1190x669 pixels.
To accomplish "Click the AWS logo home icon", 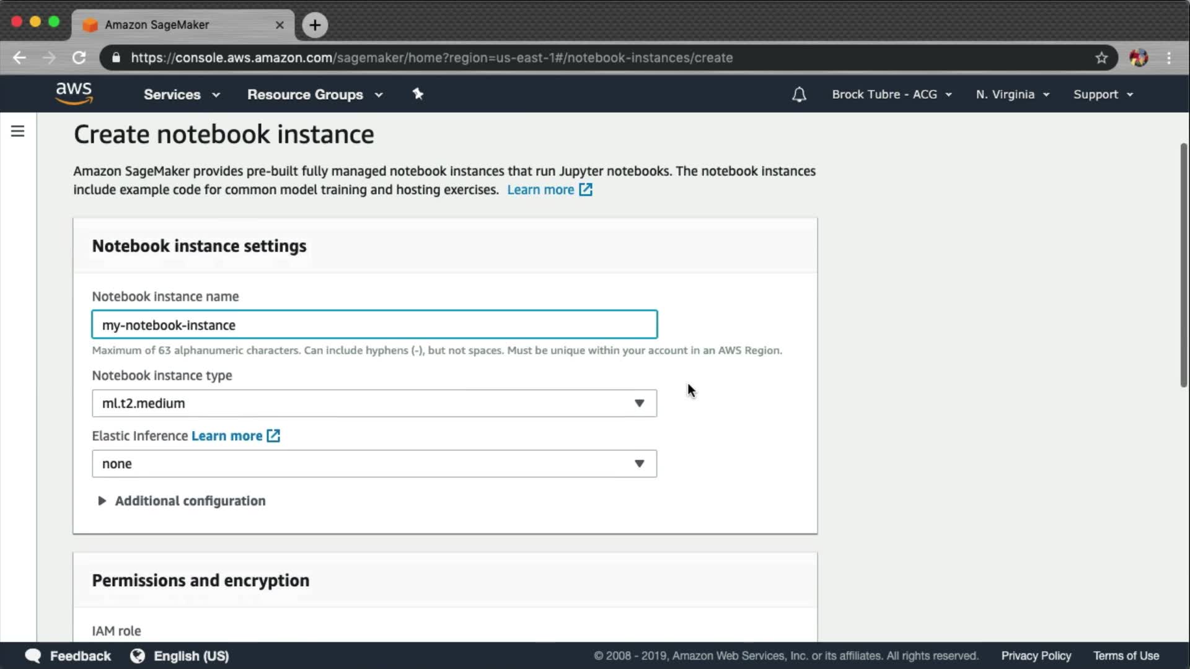I will coord(74,94).
